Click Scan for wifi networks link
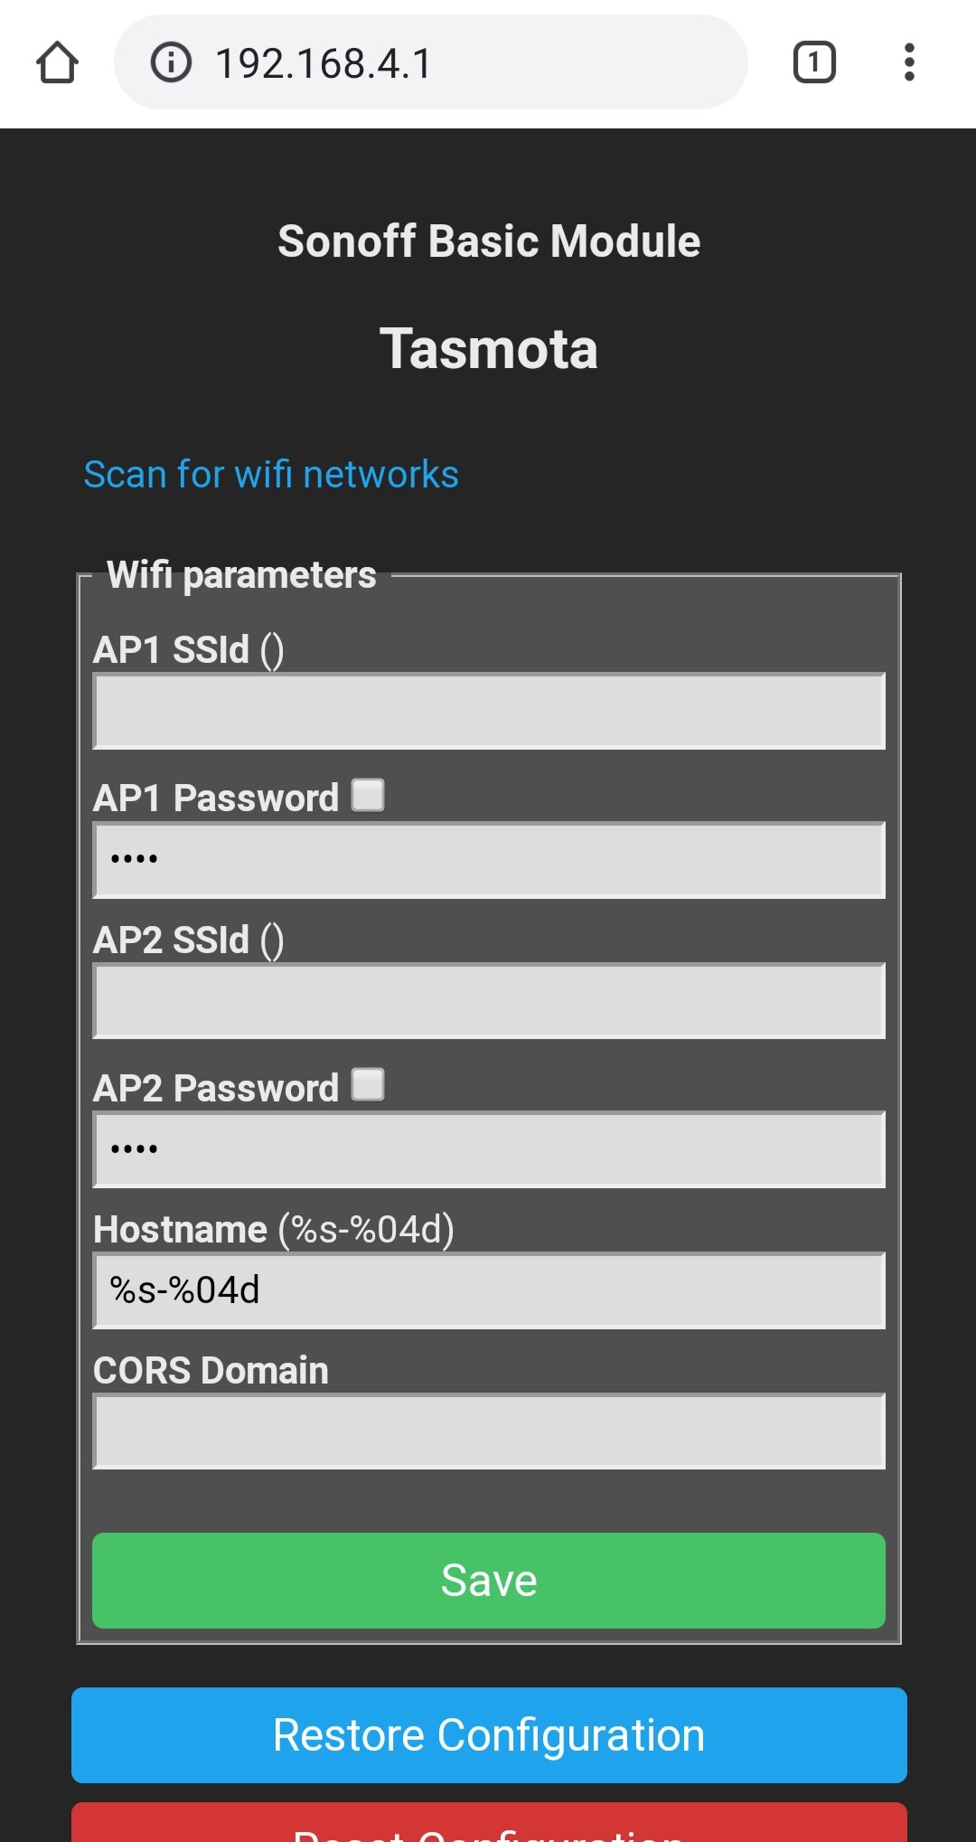The image size is (976, 1842). pos(271,475)
